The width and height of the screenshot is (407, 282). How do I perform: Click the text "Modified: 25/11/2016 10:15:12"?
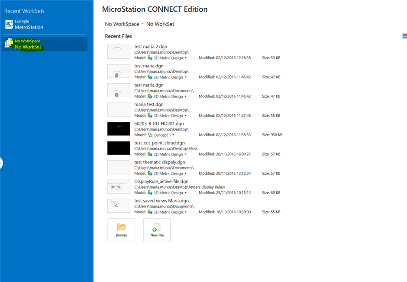coord(225,192)
